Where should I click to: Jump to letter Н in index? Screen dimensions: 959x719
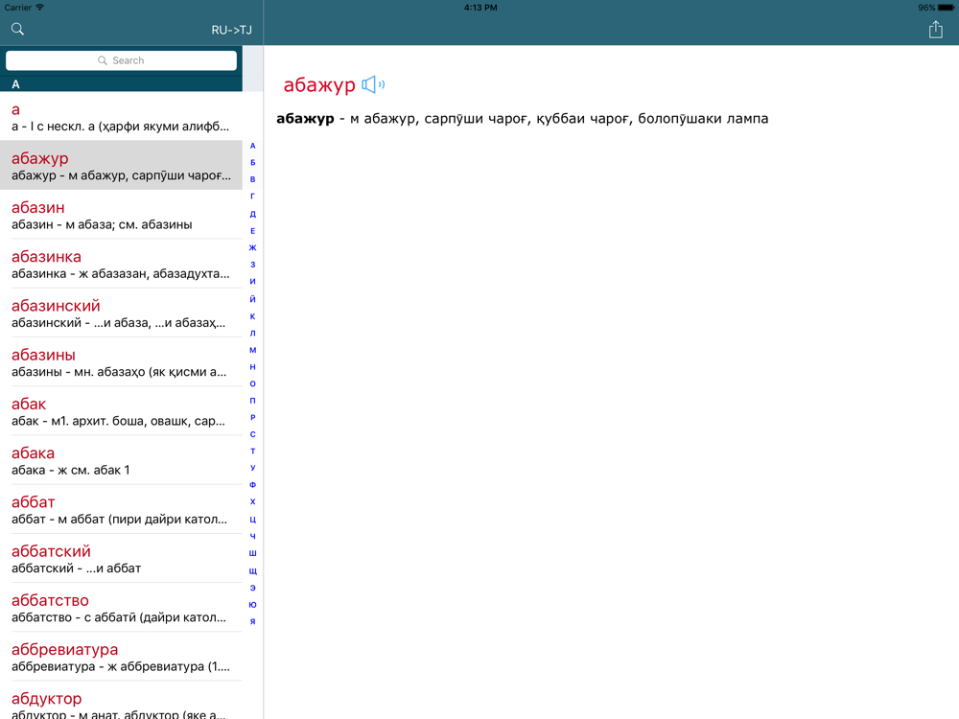(x=252, y=367)
